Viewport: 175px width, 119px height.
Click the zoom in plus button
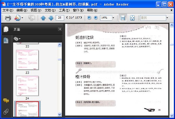(96, 18)
